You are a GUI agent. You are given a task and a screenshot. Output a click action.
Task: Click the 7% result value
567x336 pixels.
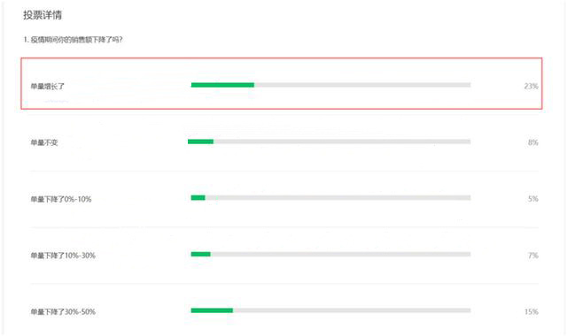(533, 256)
